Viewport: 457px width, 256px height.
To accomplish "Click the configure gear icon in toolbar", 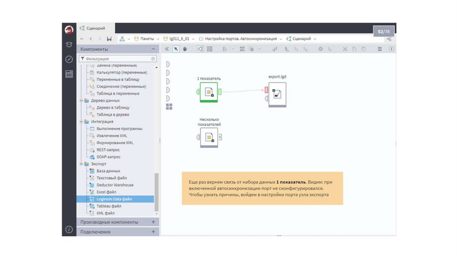I will pyautogui.click(x=320, y=49).
